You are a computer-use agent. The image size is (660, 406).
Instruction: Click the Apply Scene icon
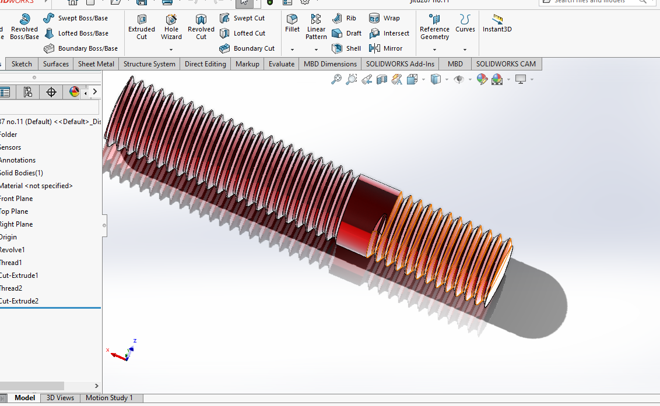coord(497,79)
